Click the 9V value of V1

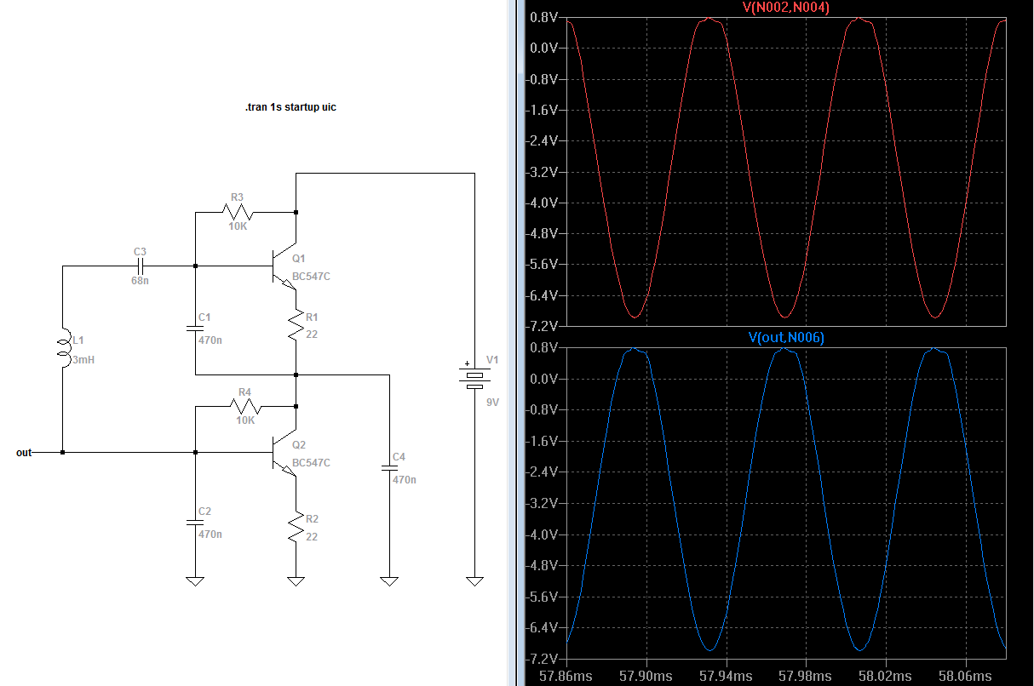click(492, 402)
